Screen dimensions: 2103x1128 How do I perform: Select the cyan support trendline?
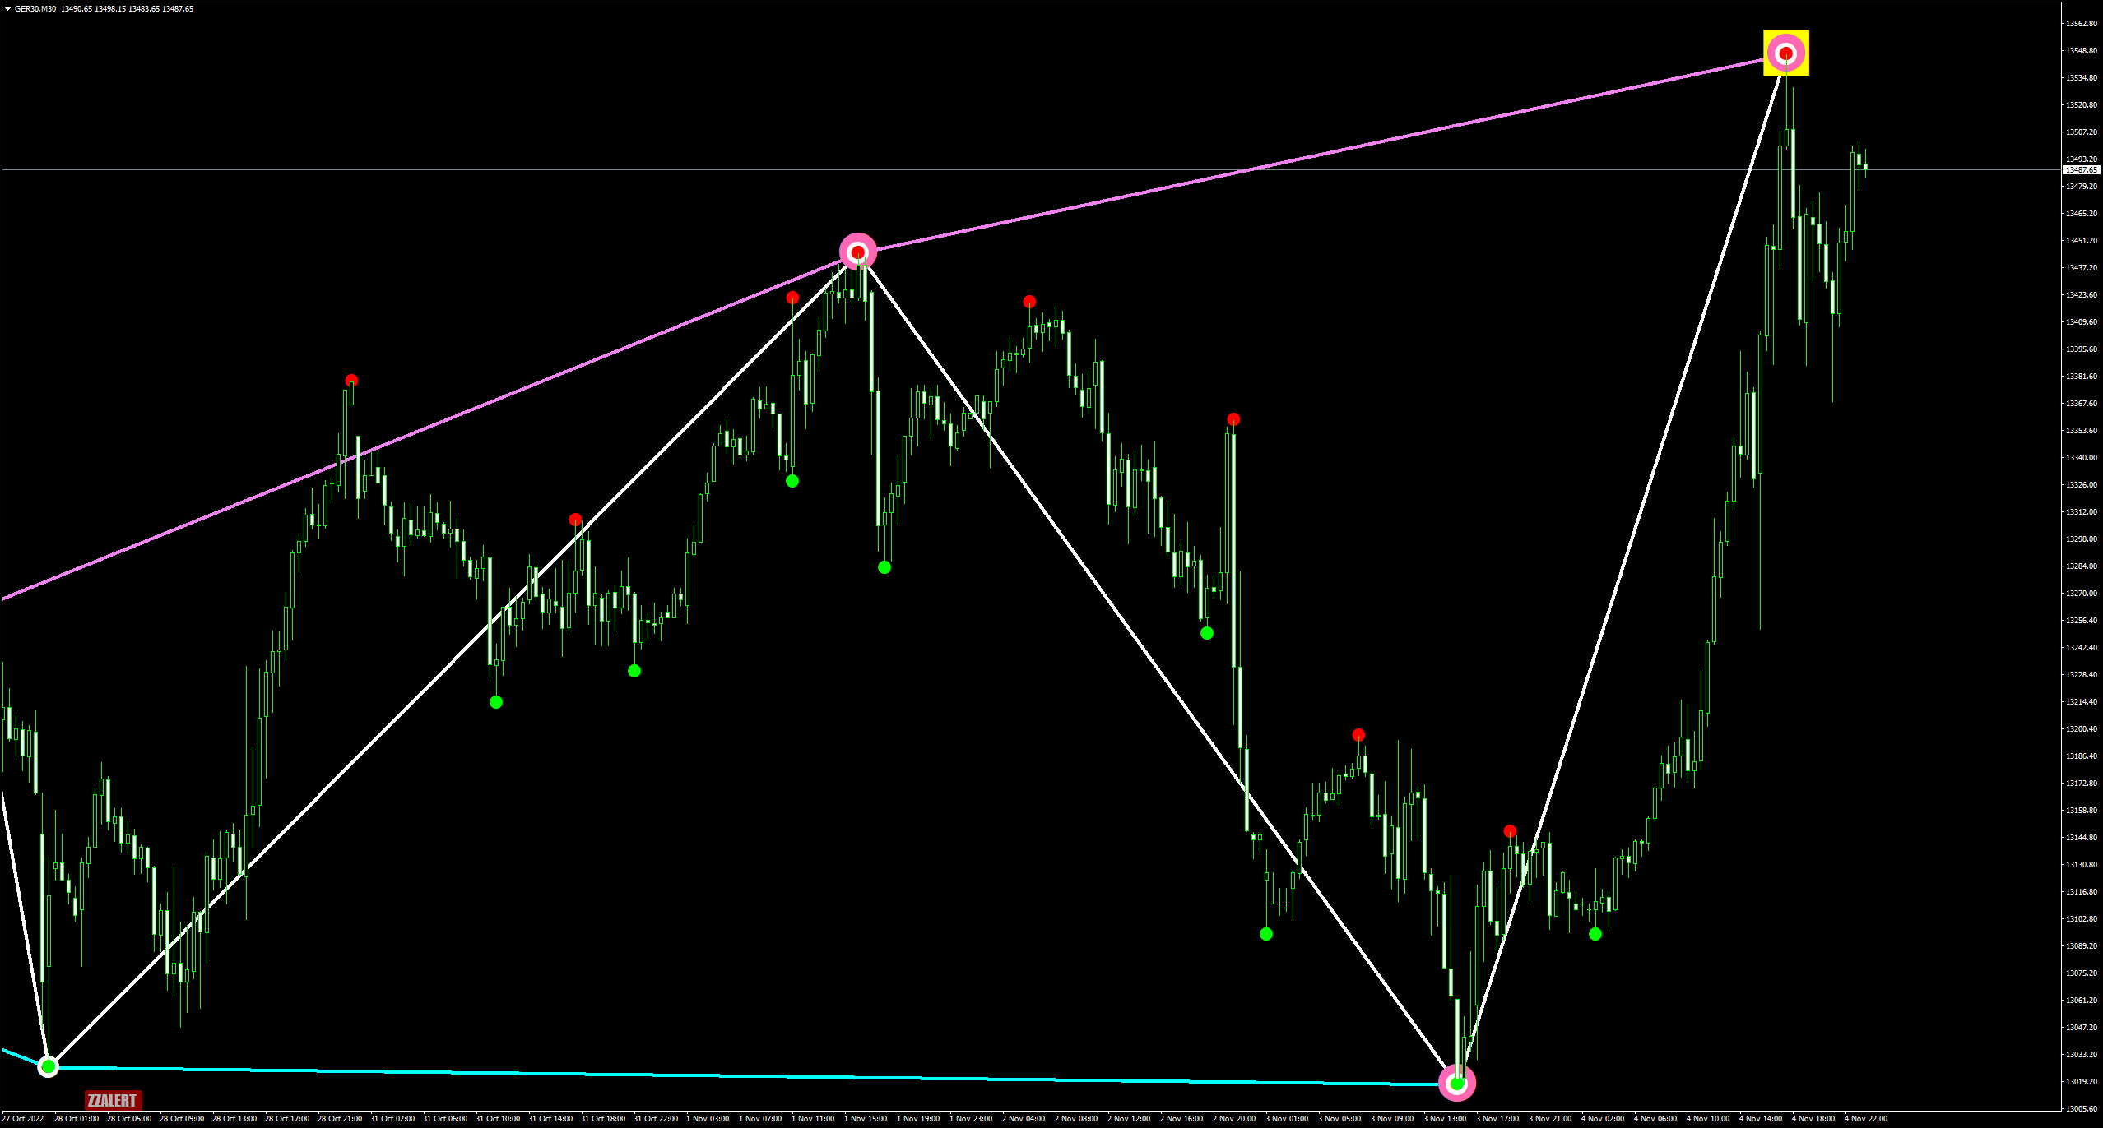pos(740,1076)
